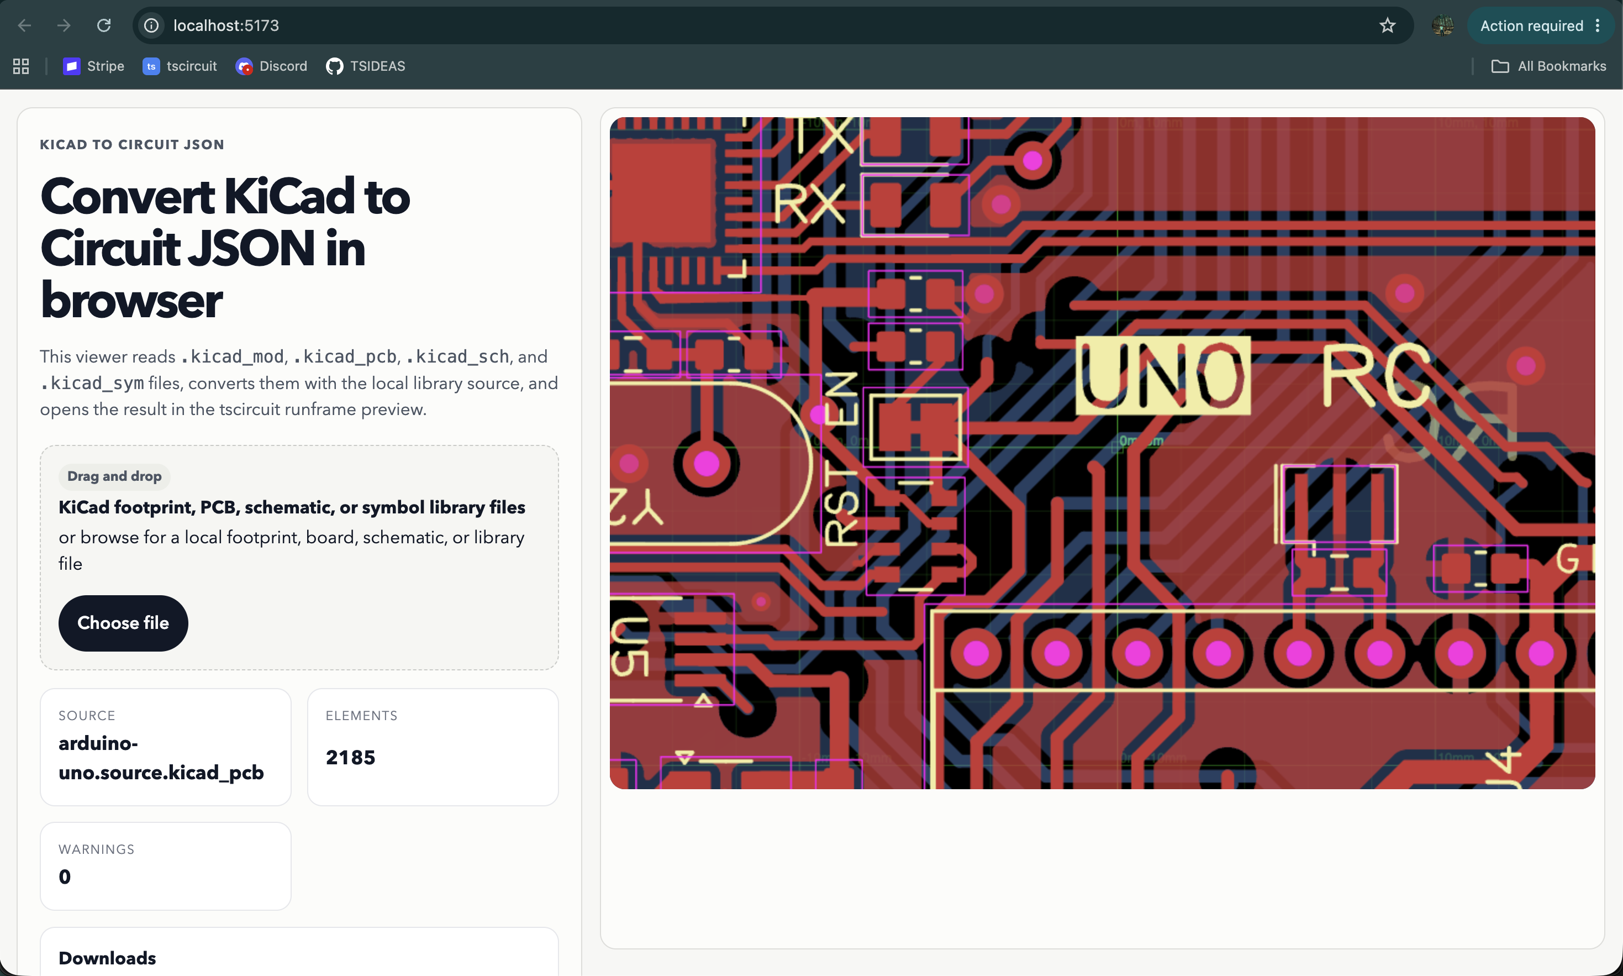Expand the All Bookmarks folder

point(1548,66)
